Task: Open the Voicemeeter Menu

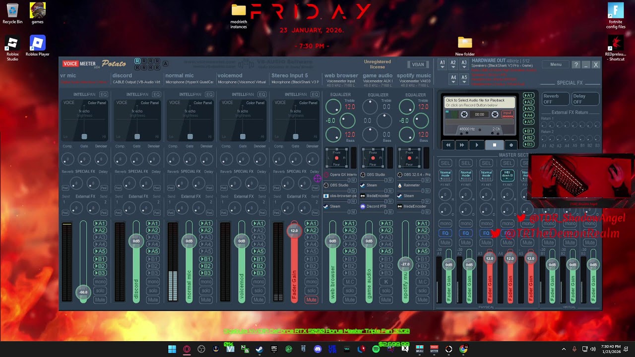Action: (x=556, y=64)
